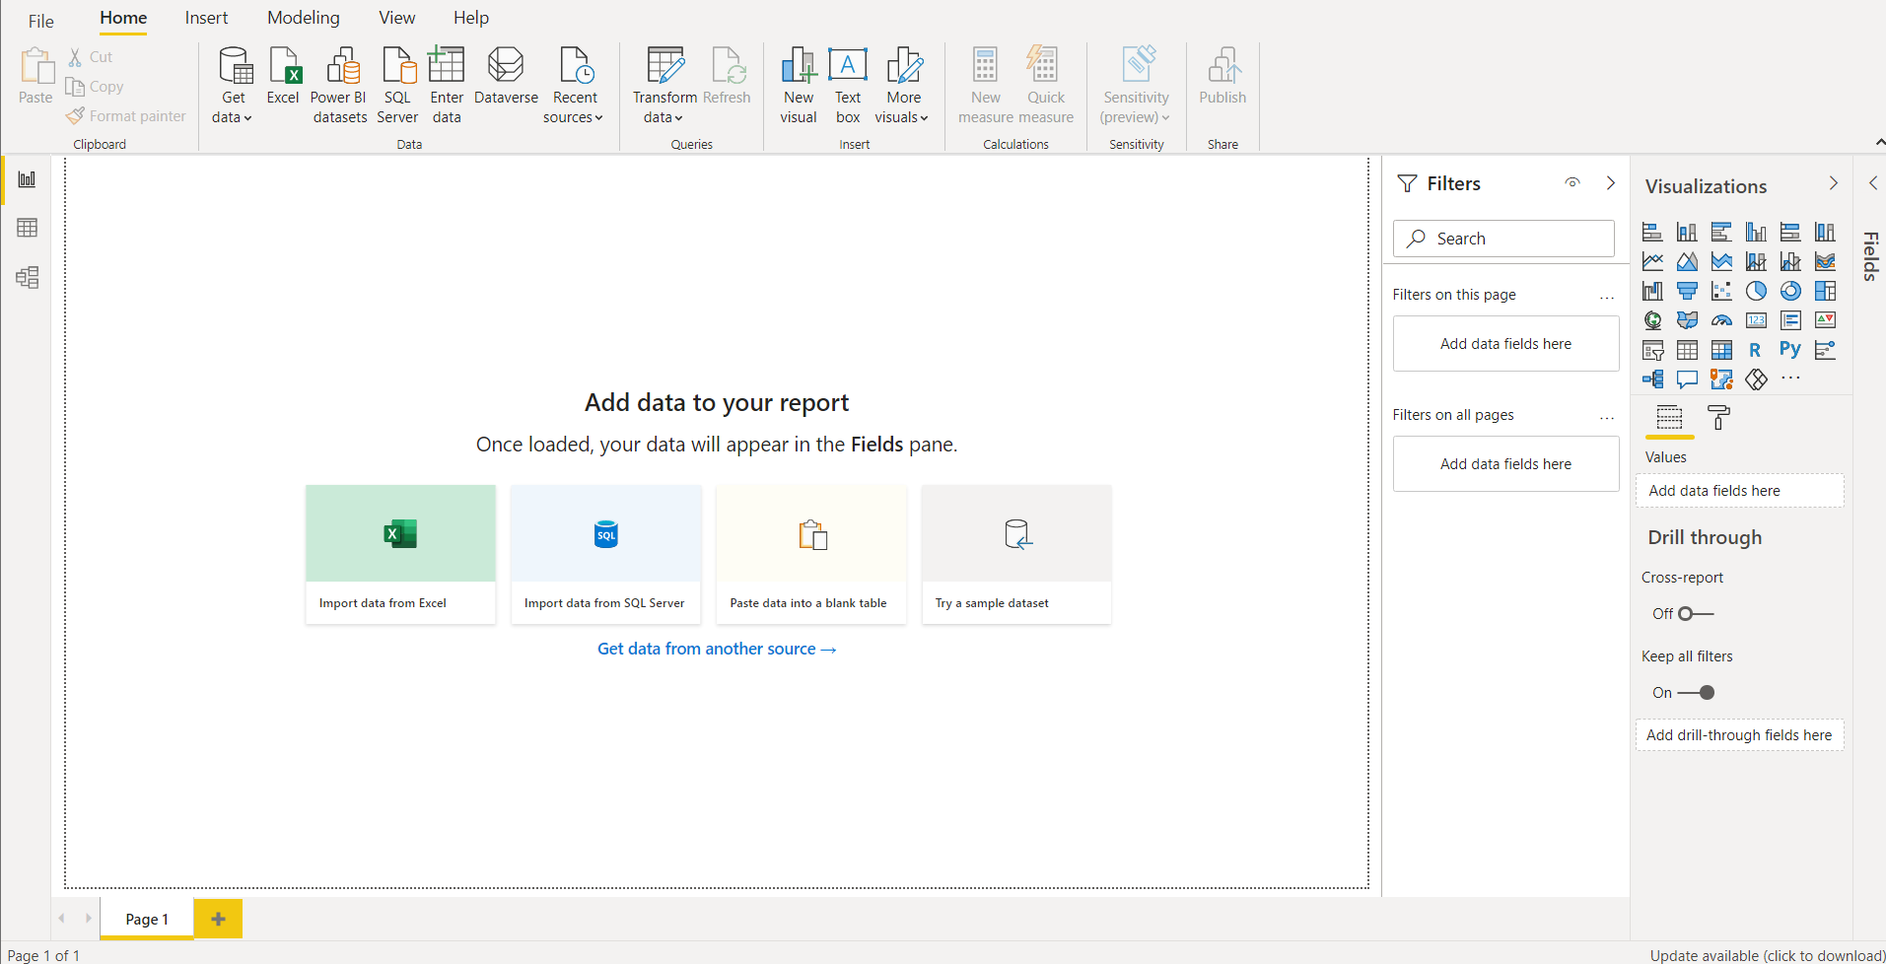Click Get data from another source link
The height and width of the screenshot is (964, 1886).
[717, 649]
